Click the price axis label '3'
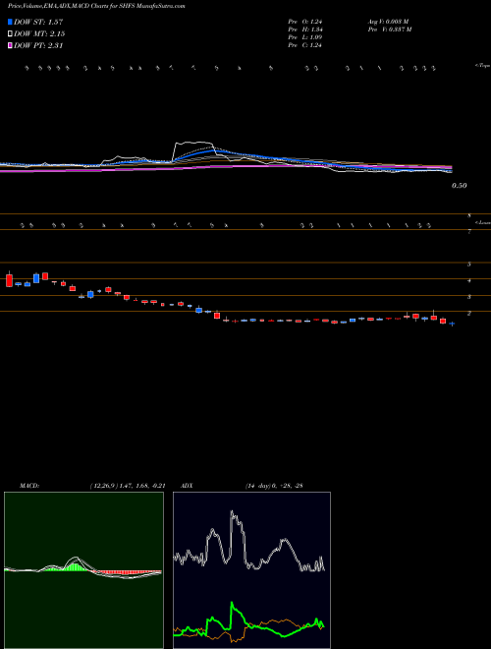Image resolution: width=491 pixels, height=649 pixels. click(469, 297)
